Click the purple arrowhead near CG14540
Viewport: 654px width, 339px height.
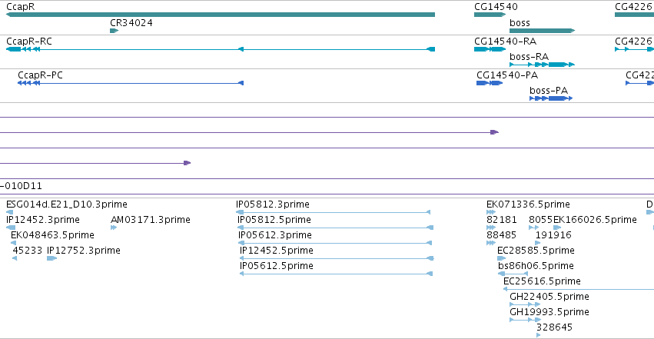pos(494,132)
